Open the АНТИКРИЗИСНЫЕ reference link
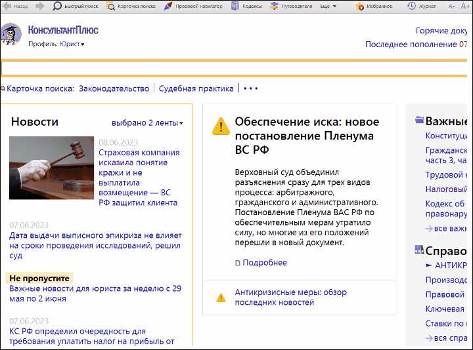Screen dimensions: 473x350 (x=446, y=265)
